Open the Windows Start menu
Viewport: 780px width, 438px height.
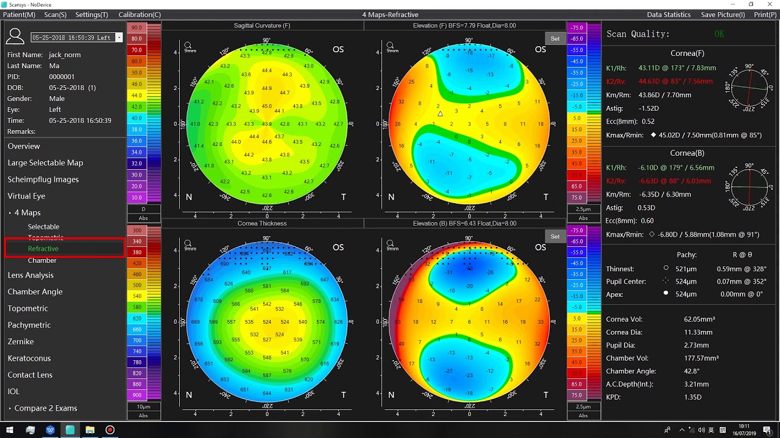point(10,430)
